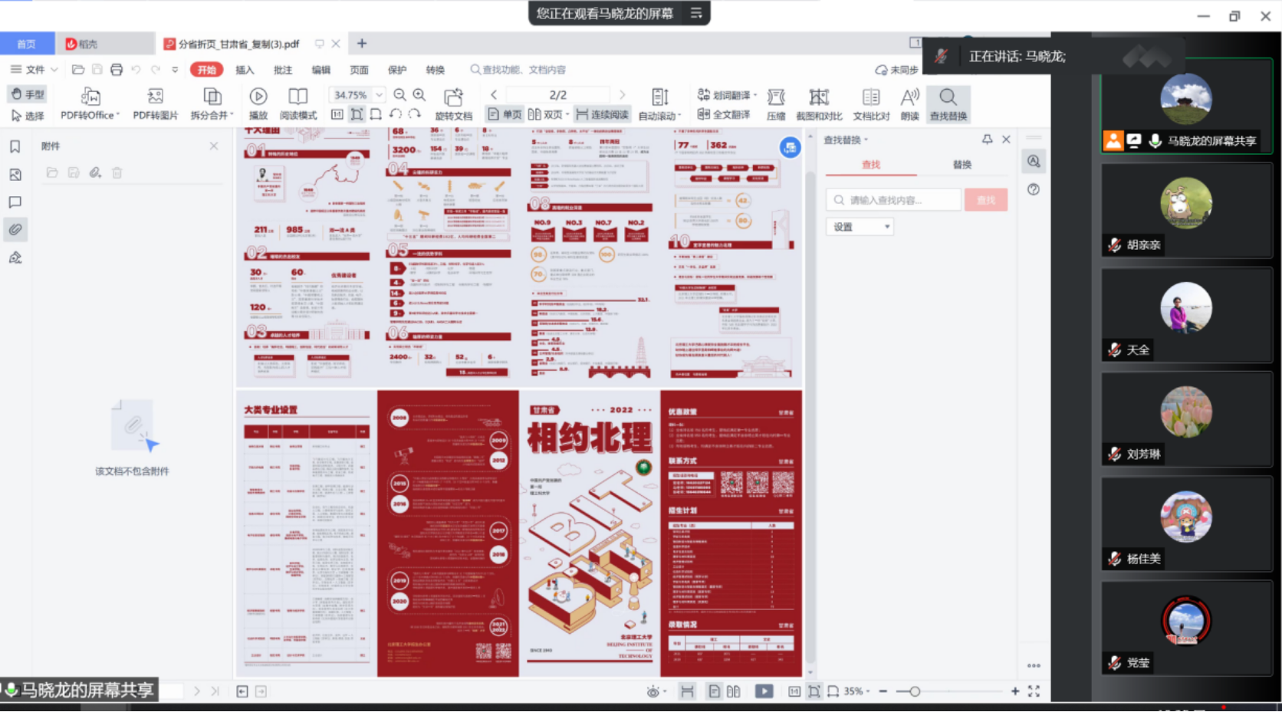Switch to the 替换 tab
The width and height of the screenshot is (1282, 712).
point(961,165)
